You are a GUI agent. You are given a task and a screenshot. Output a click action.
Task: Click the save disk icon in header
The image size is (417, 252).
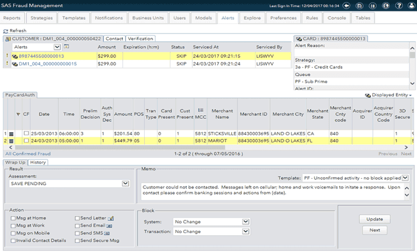[359, 5]
